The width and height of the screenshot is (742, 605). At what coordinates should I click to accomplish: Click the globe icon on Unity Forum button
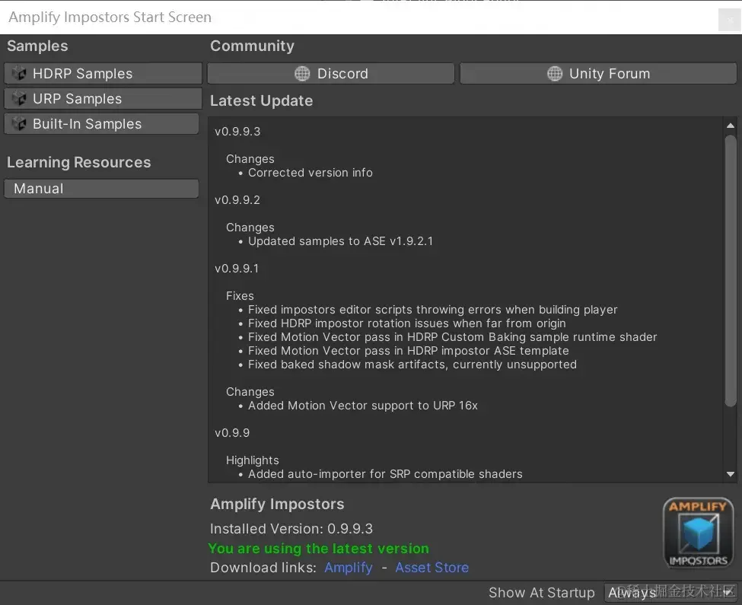point(555,73)
